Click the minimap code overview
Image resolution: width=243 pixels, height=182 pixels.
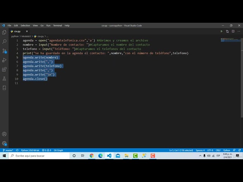click(230, 40)
